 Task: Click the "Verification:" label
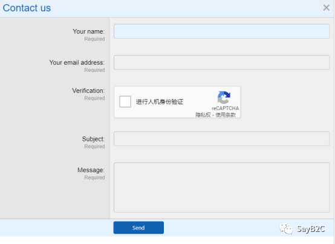point(88,91)
